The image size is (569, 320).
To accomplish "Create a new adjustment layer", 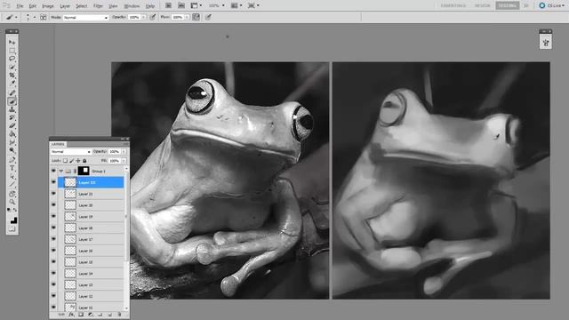I will pyautogui.click(x=91, y=315).
